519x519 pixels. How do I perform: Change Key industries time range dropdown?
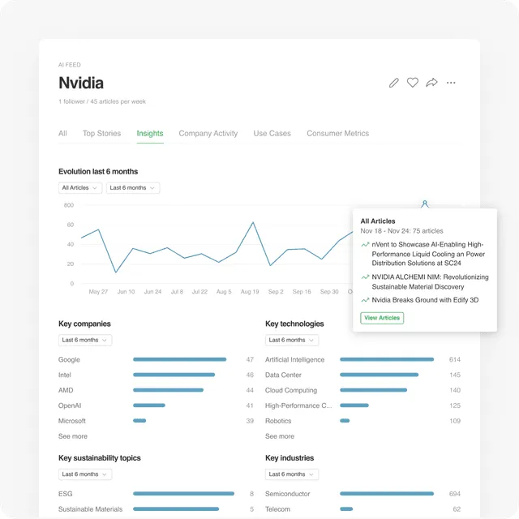[292, 474]
